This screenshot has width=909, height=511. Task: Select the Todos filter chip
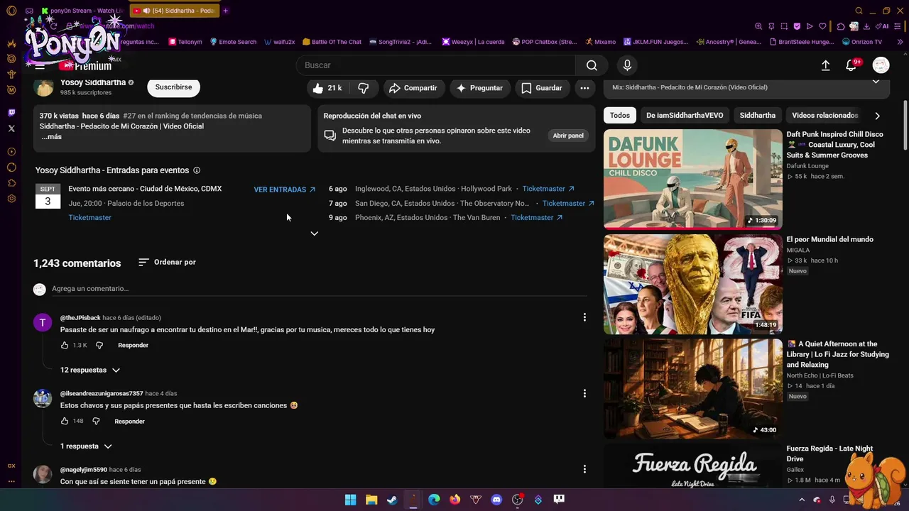[x=620, y=116]
